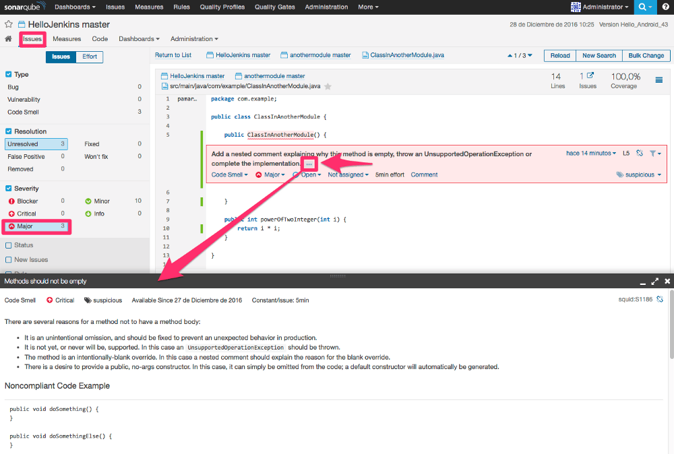Uncheck the Type facet checkbox
Viewport: 674px width, 454px height.
(x=8, y=74)
